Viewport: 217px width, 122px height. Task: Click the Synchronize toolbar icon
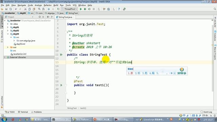(x=11, y=9)
